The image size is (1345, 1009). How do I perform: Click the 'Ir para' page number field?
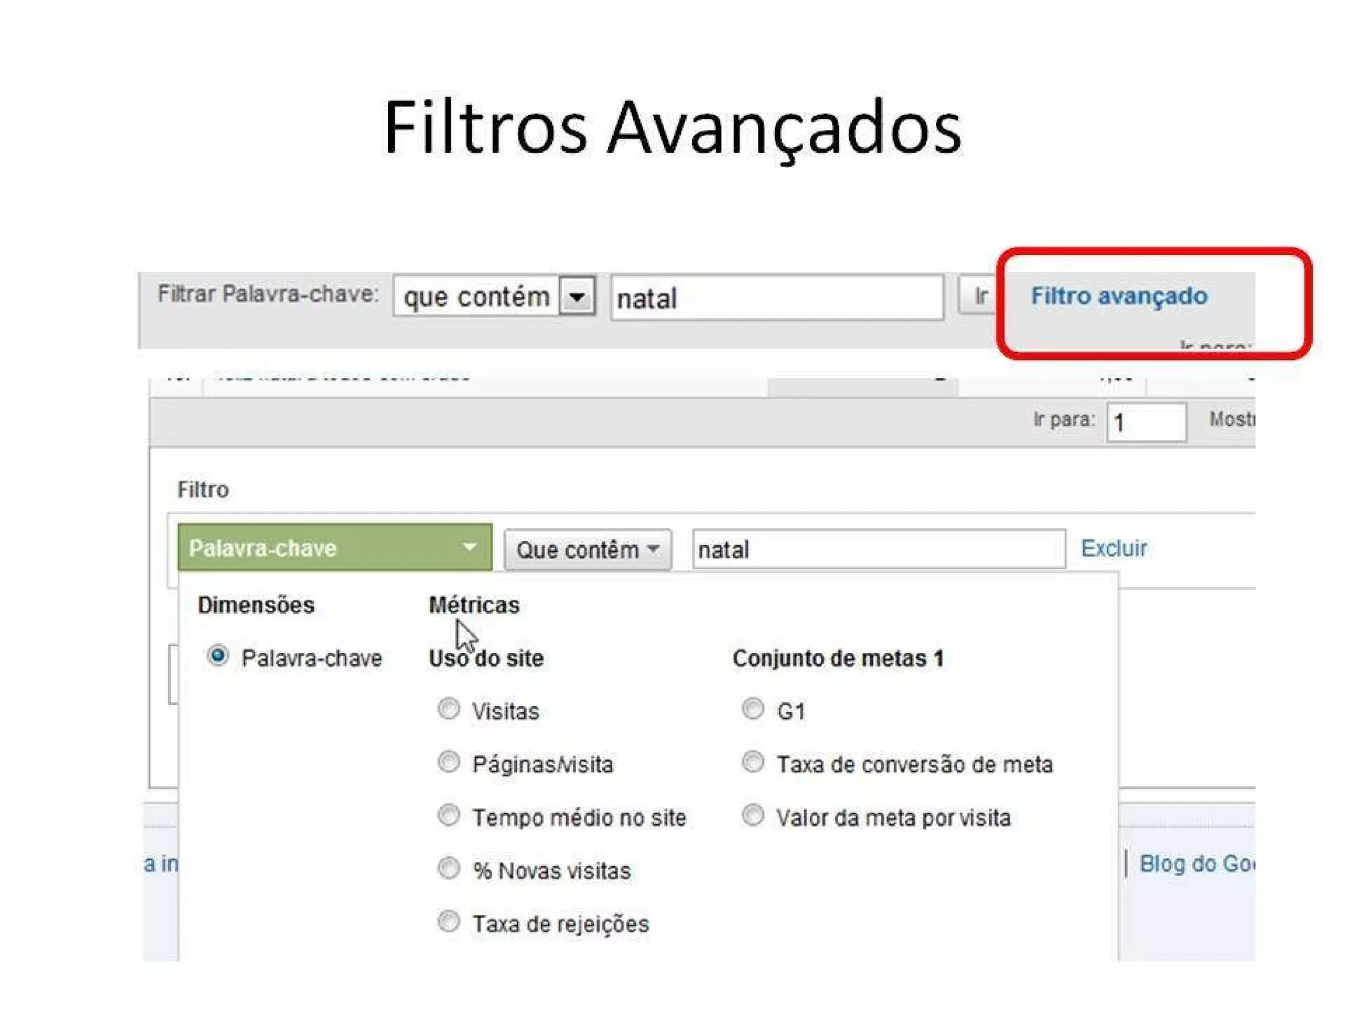point(1145,422)
